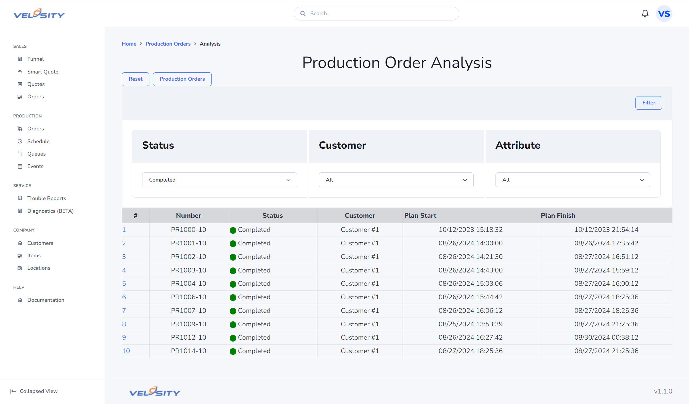The image size is (689, 404).
Task: Open Documentation under Help
Action: pos(46,300)
